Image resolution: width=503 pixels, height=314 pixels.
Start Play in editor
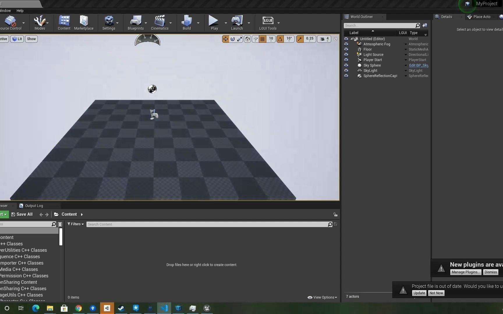214,23
